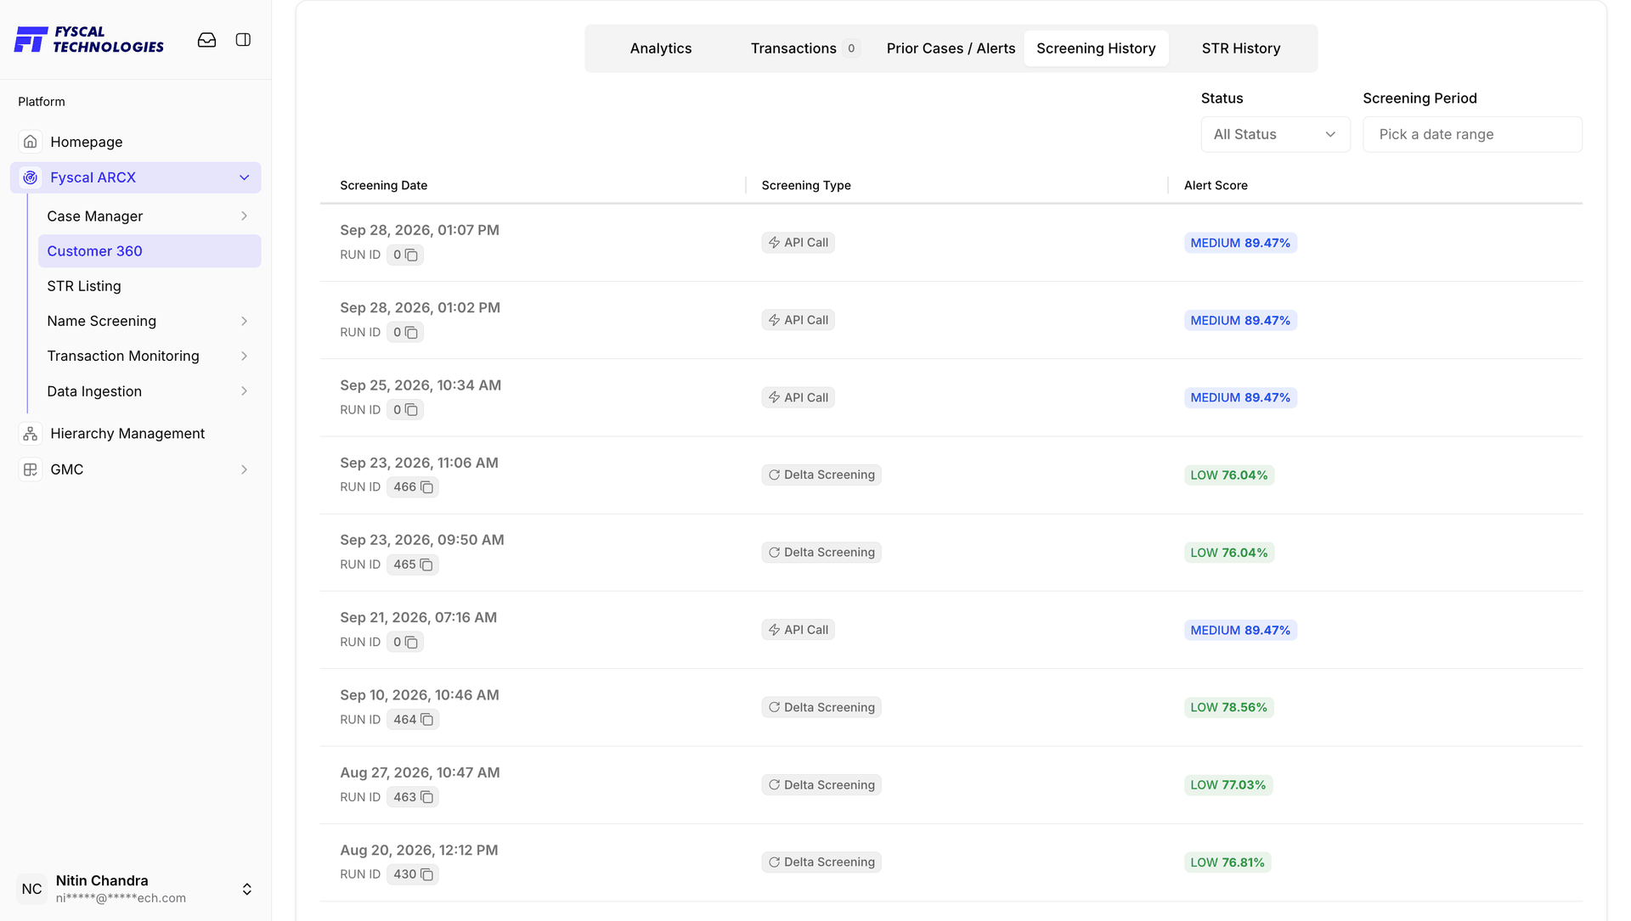Click Delta Screening badge for Aug 20 row
Image resolution: width=1631 pixels, height=921 pixels.
(821, 862)
